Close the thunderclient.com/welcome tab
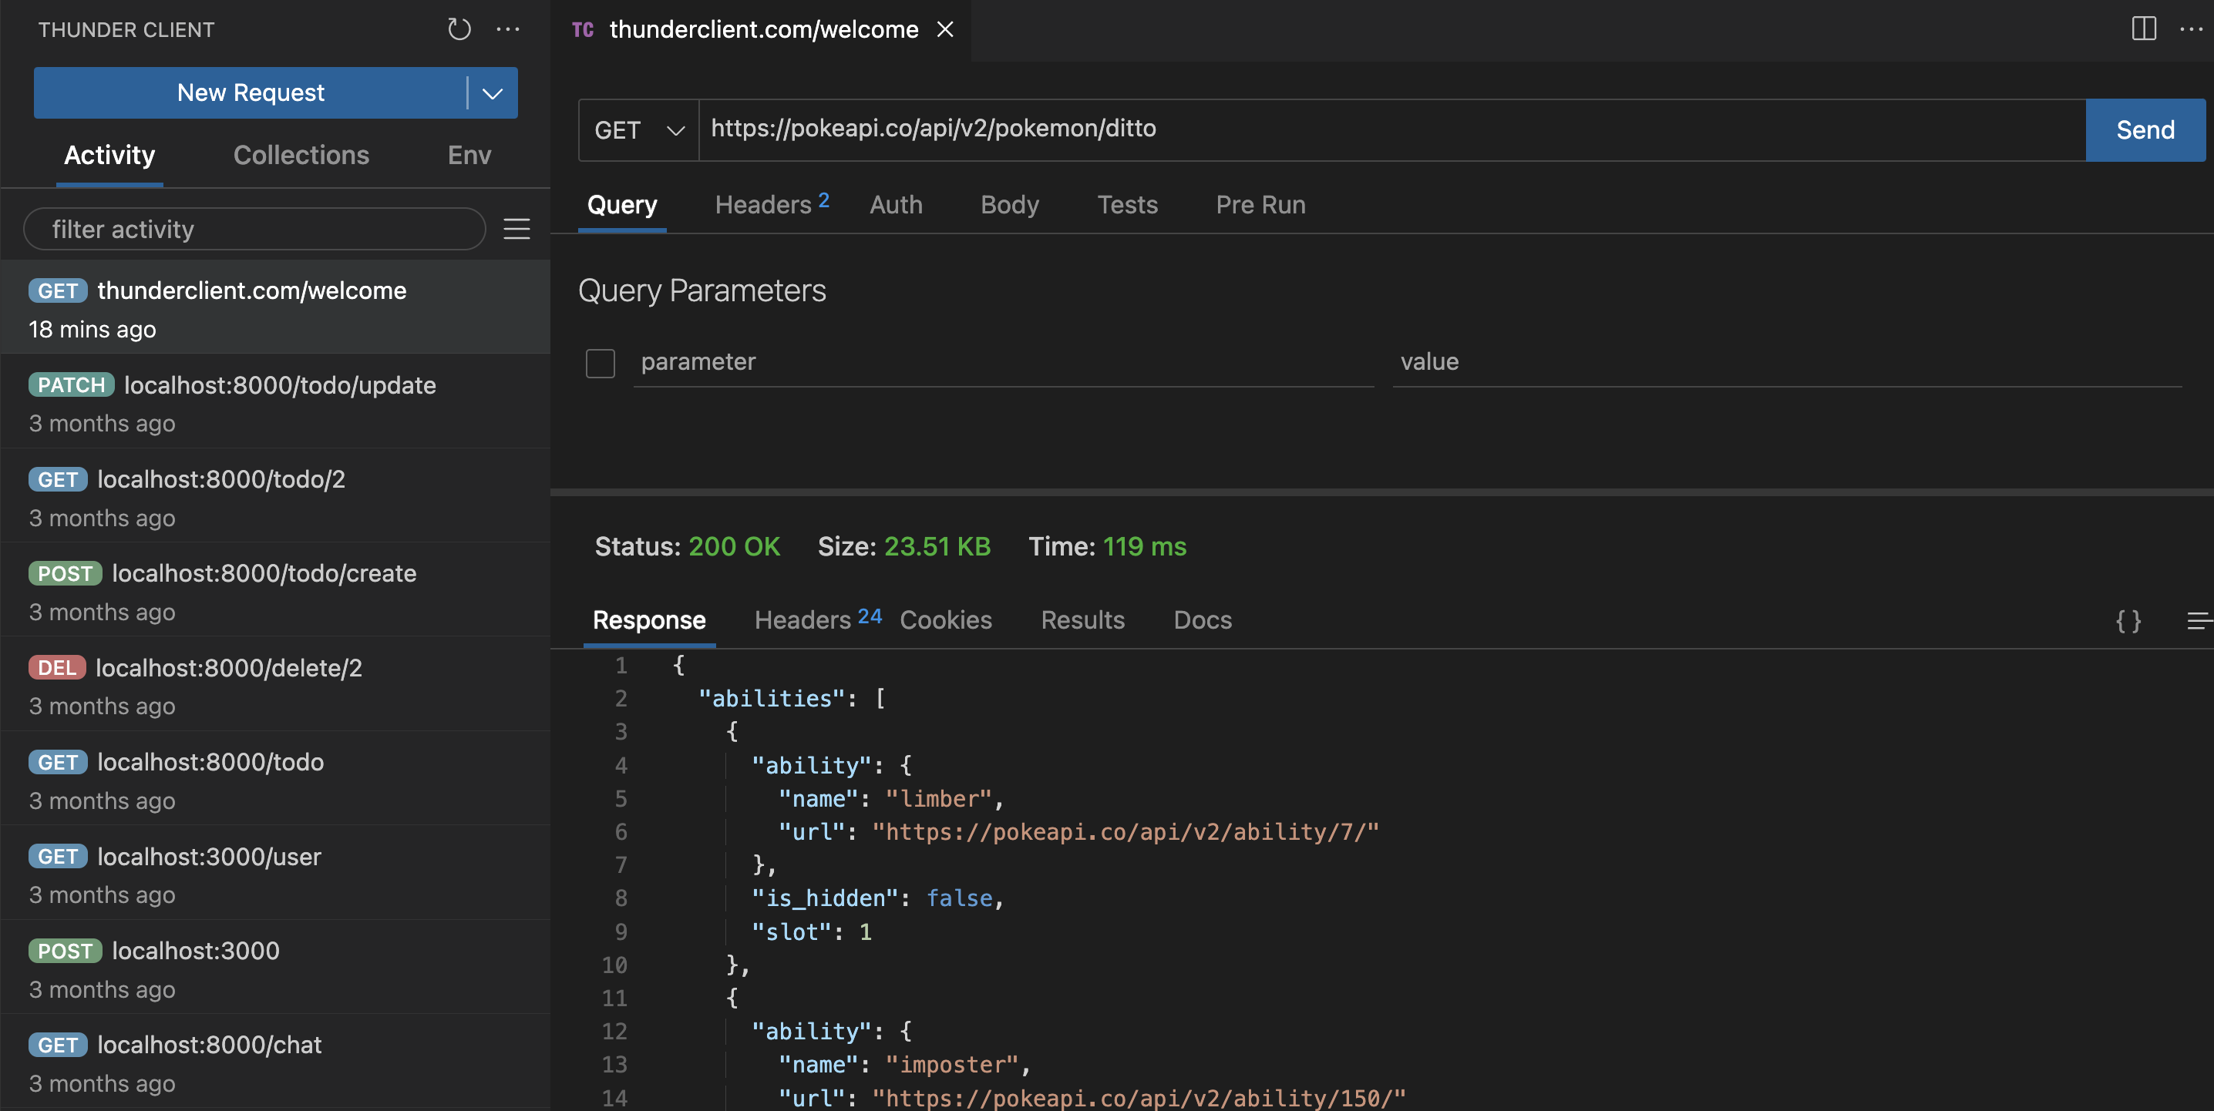The width and height of the screenshot is (2214, 1111). point(945,29)
